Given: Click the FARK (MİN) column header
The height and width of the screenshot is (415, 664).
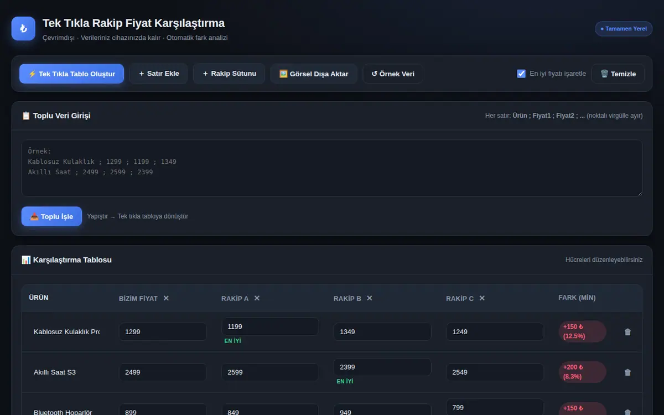Looking at the screenshot, I should (x=577, y=298).
